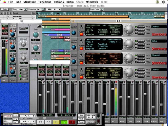Toggle AQ in the transport bar
Screen dimensions: 168x126
81,115
